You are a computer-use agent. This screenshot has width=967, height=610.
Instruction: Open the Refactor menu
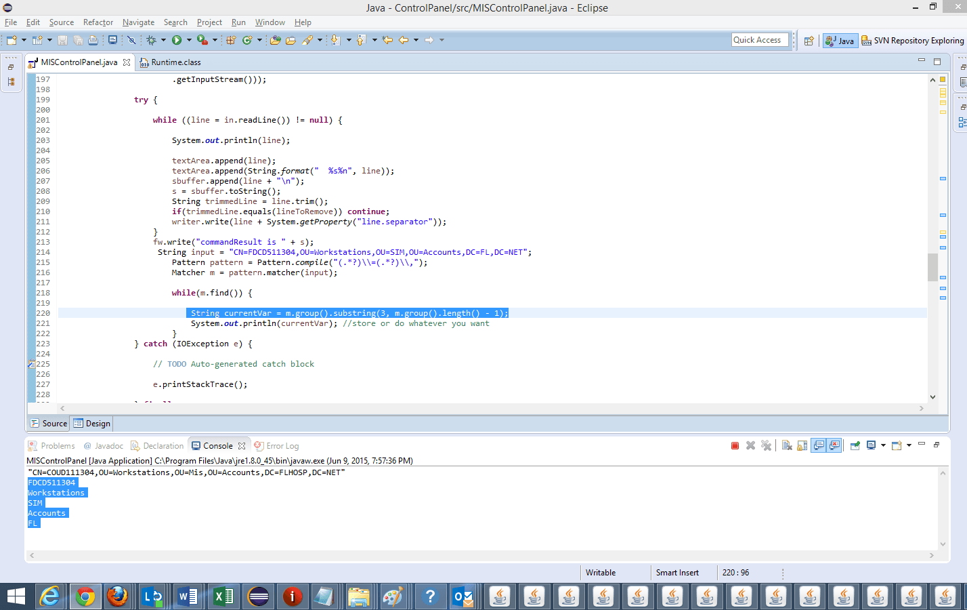(x=98, y=22)
